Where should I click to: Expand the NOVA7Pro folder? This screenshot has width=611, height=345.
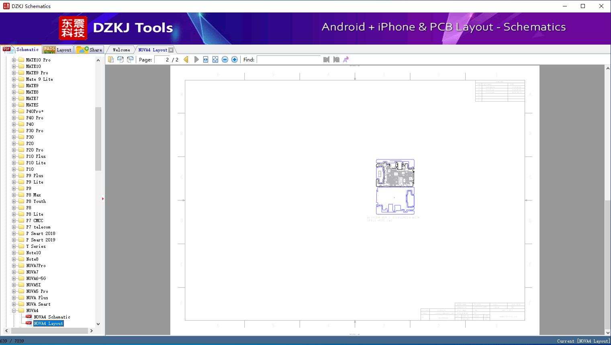(x=14, y=265)
